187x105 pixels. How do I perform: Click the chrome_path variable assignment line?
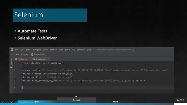(95, 70)
